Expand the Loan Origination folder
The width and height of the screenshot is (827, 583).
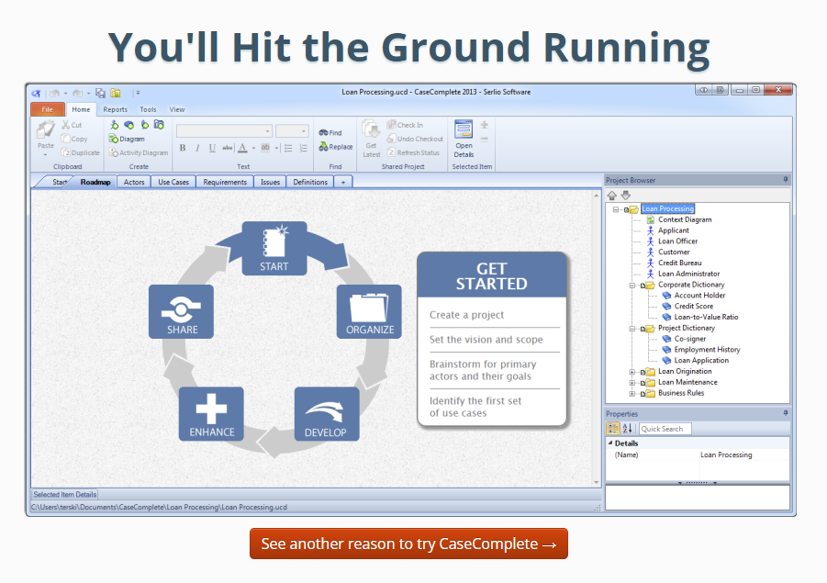[x=631, y=372]
